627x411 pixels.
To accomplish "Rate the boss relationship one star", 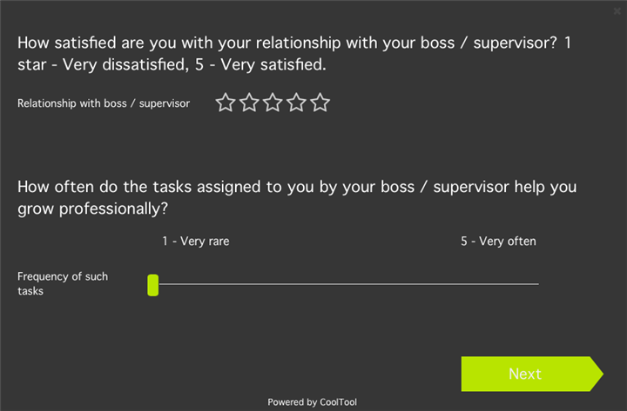I will [x=226, y=103].
